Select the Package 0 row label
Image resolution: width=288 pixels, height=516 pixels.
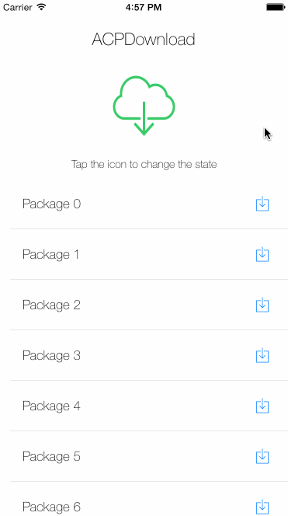51,204
